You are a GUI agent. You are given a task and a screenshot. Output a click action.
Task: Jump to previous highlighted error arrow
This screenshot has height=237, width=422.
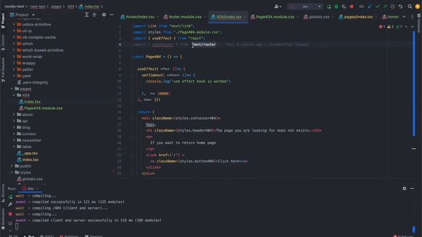coord(406,26)
